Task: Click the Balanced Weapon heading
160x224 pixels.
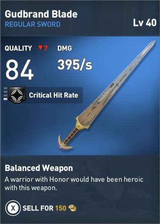Action: (39, 168)
